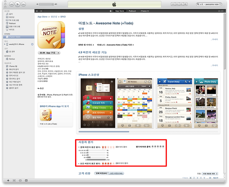Open Awesome Note Lite app icon
Image resolution: width=229 pixels, height=187 pixels.
tap(46, 115)
